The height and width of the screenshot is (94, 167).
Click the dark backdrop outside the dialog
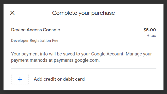pos(83,92)
